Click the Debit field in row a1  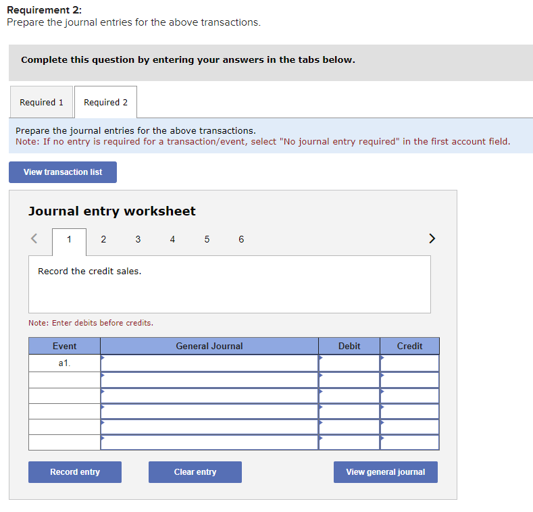349,363
